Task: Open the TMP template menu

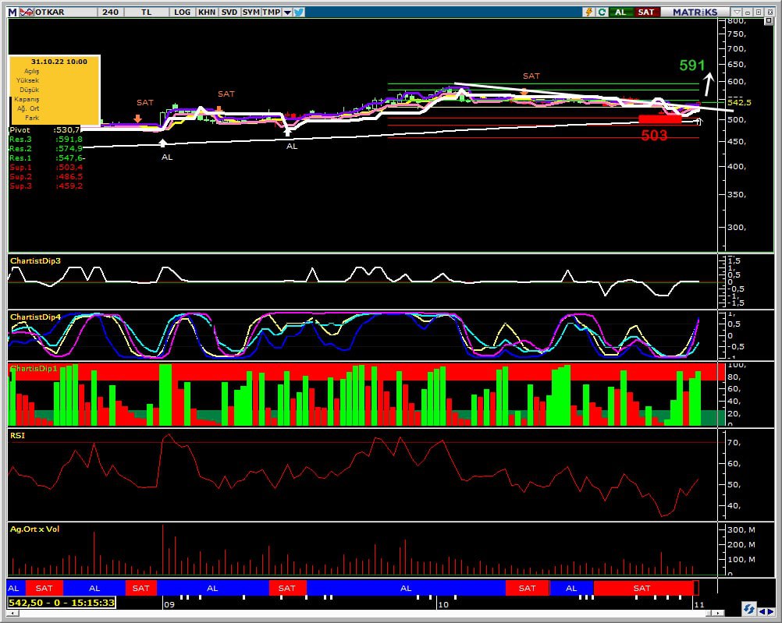Action: [271, 12]
